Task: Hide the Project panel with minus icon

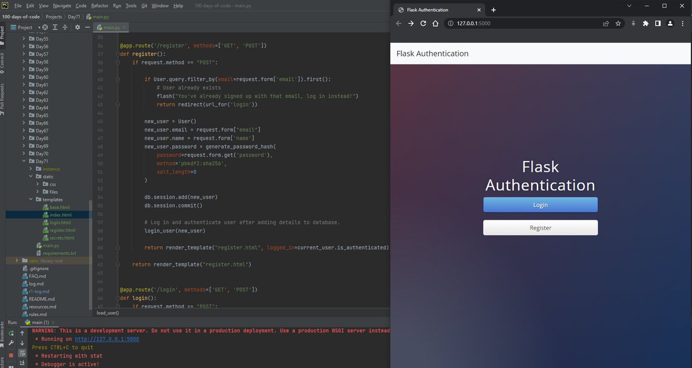Action: 87,27
